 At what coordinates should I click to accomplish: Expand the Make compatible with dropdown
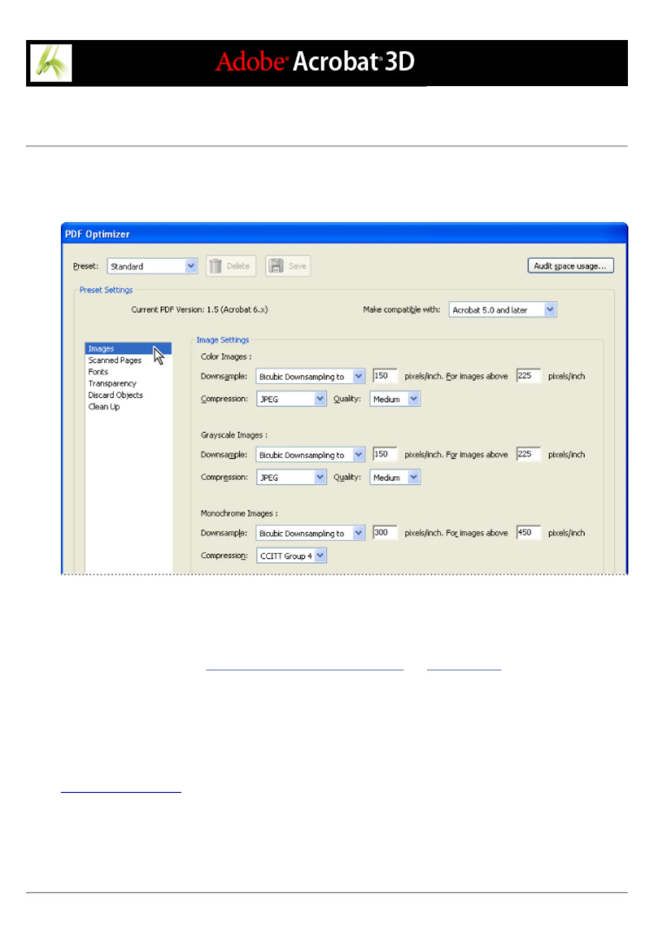pos(503,310)
